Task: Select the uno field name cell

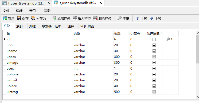Action: pos(40,45)
